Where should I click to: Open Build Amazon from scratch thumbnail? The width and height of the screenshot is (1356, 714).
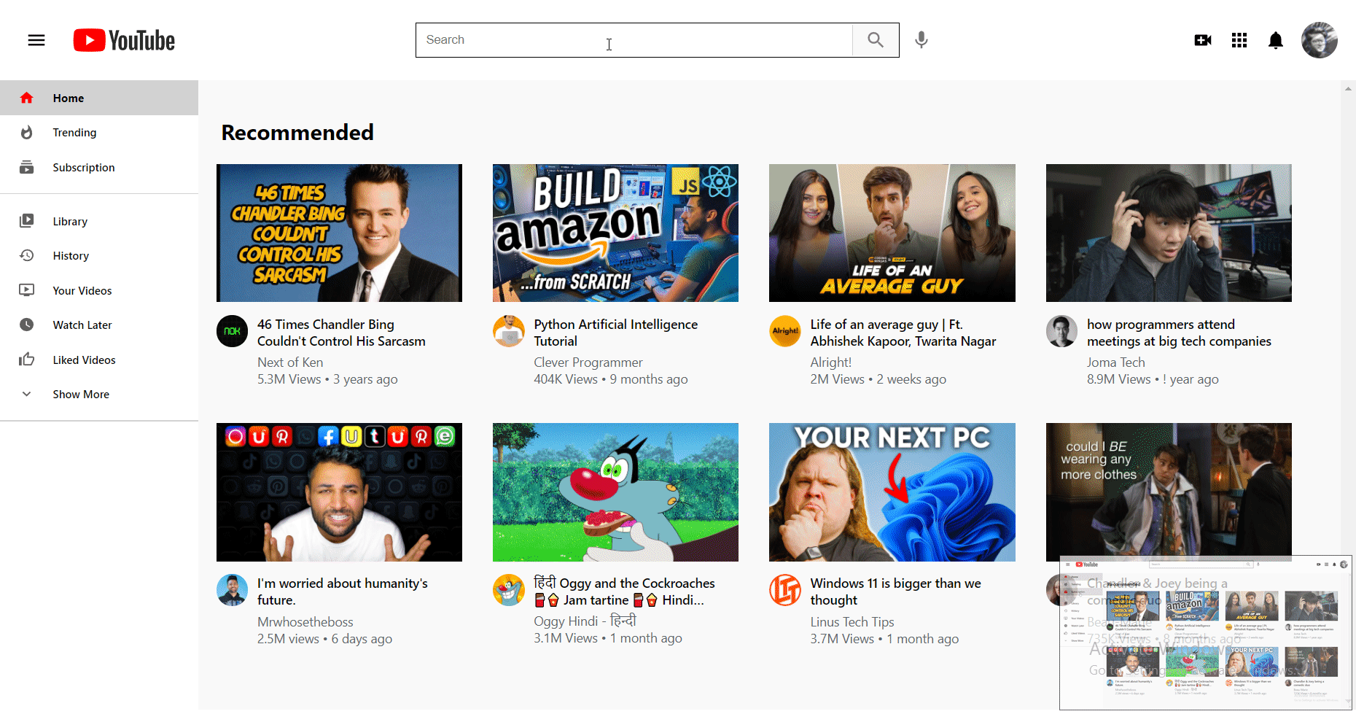[615, 233]
